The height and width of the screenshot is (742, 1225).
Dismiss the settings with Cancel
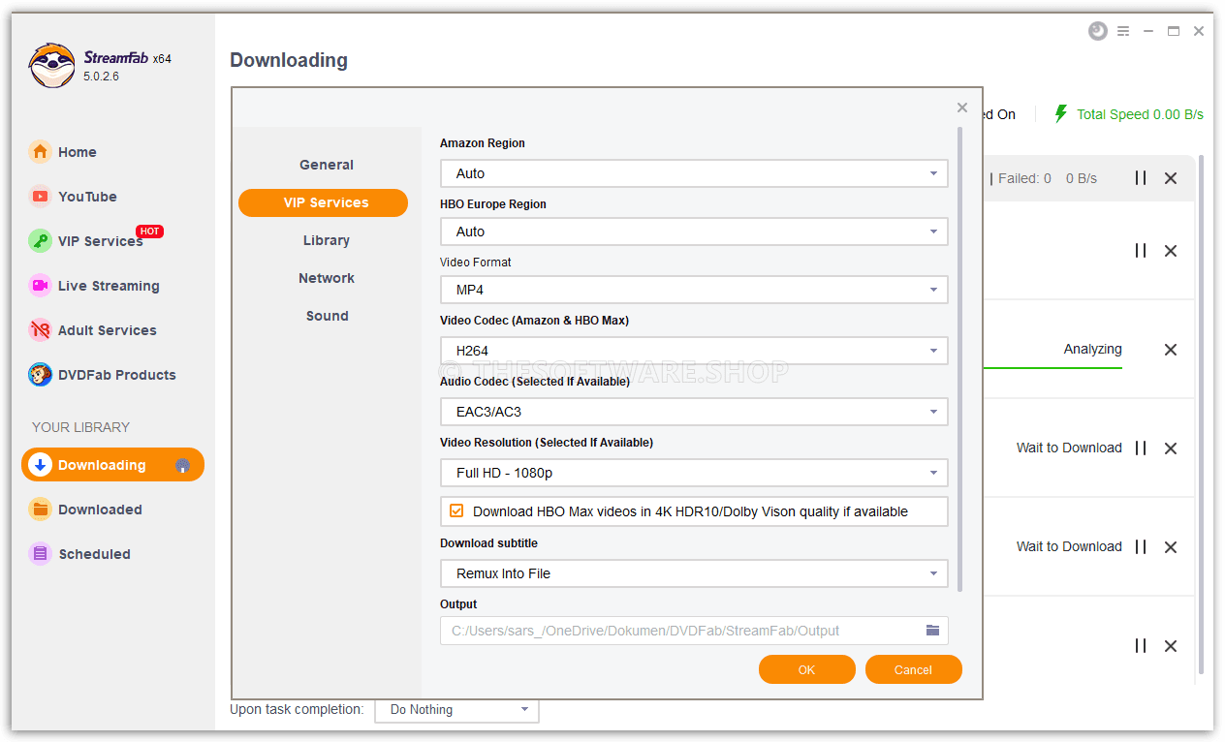pyautogui.click(x=914, y=669)
